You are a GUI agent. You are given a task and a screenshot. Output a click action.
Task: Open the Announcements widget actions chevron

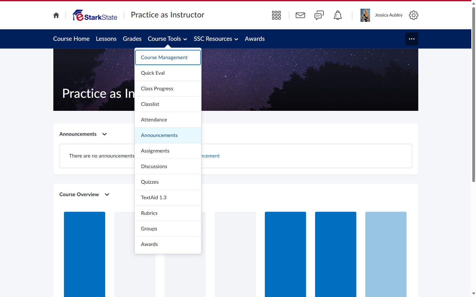tap(104, 134)
